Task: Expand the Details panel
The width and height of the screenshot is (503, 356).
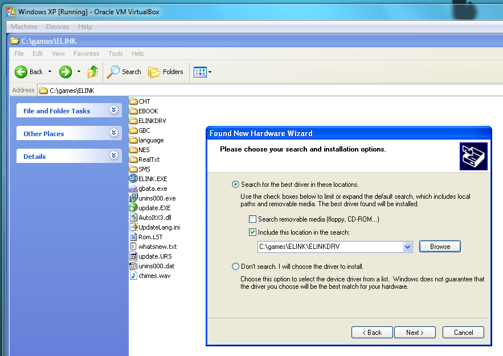Action: (x=113, y=156)
